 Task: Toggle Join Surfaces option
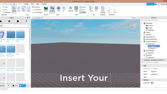pos(37,12)
